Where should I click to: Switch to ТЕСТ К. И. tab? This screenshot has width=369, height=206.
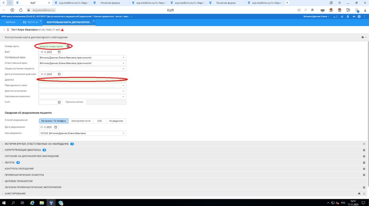point(31,22)
